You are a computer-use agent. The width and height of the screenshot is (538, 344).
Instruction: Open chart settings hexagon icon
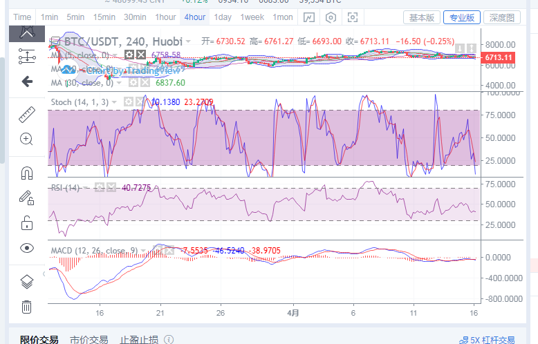coord(331,17)
